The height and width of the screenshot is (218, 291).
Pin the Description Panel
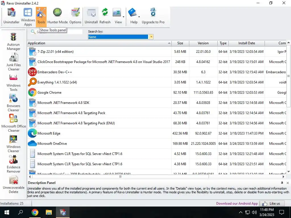click(282, 183)
